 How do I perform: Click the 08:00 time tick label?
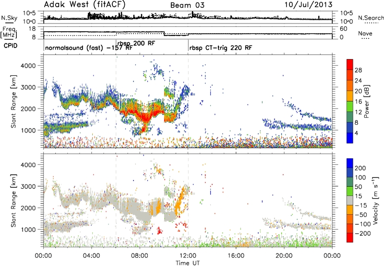[140, 256]
